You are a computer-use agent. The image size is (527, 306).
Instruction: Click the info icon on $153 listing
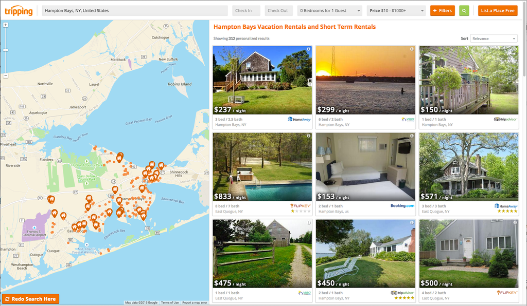(411, 136)
